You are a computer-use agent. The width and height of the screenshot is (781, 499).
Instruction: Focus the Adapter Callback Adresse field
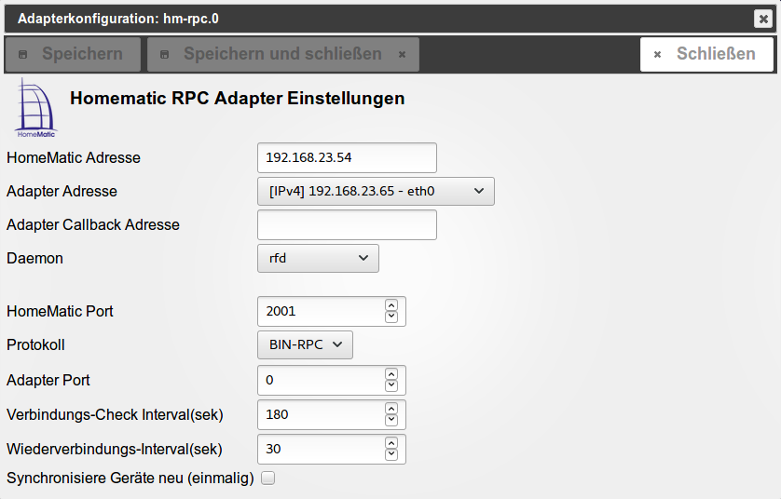pyautogui.click(x=347, y=225)
